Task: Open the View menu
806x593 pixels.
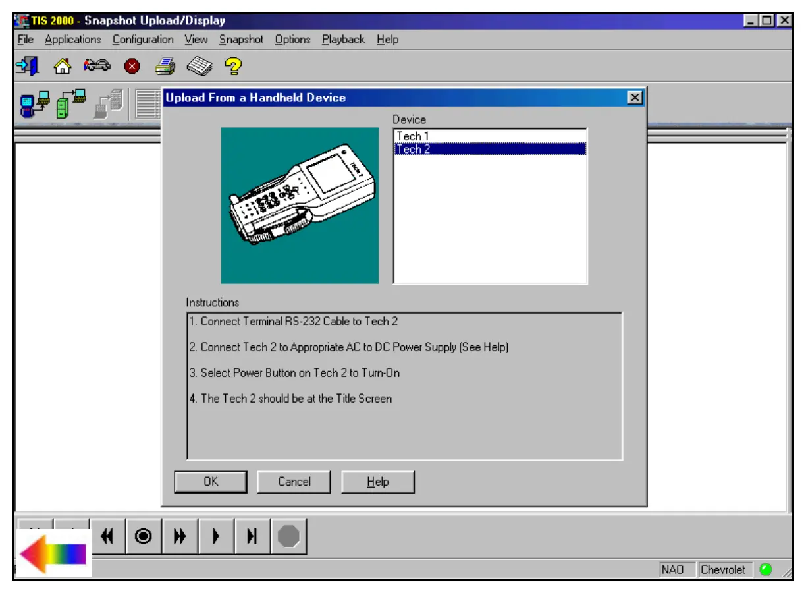Action: [x=196, y=40]
